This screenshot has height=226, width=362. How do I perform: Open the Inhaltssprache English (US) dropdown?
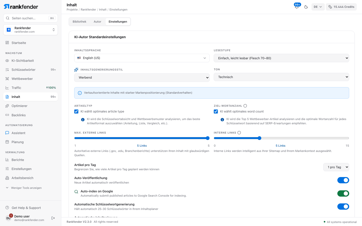pyautogui.click(x=142, y=58)
